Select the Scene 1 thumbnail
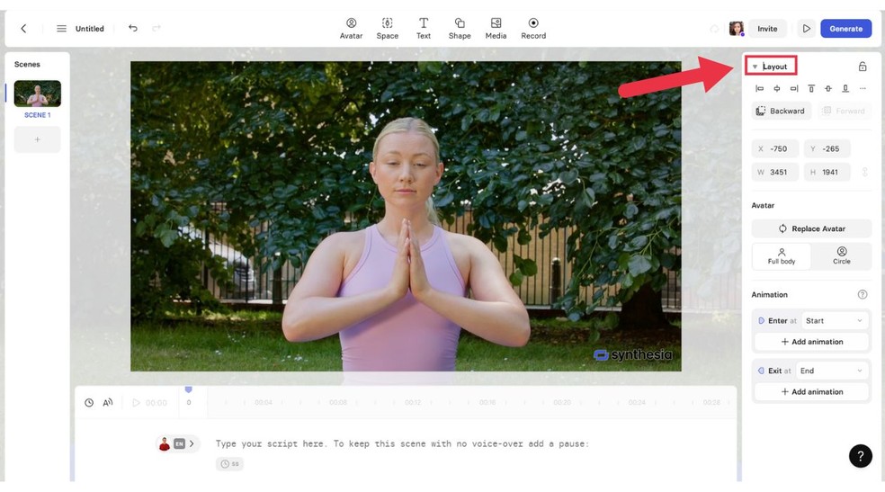885x492 pixels. pyautogui.click(x=37, y=94)
